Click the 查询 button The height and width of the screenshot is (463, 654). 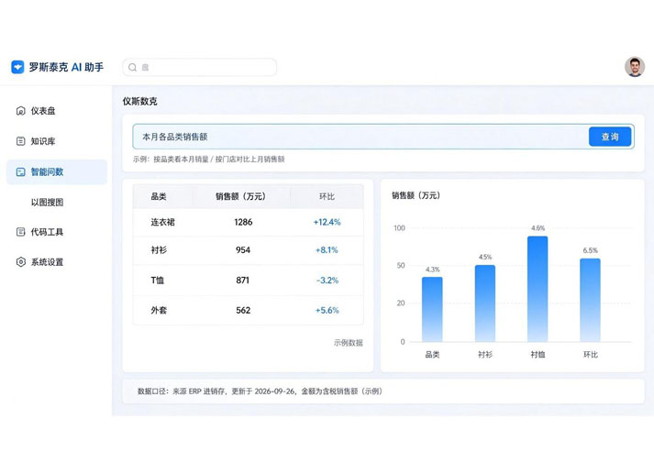[610, 137]
